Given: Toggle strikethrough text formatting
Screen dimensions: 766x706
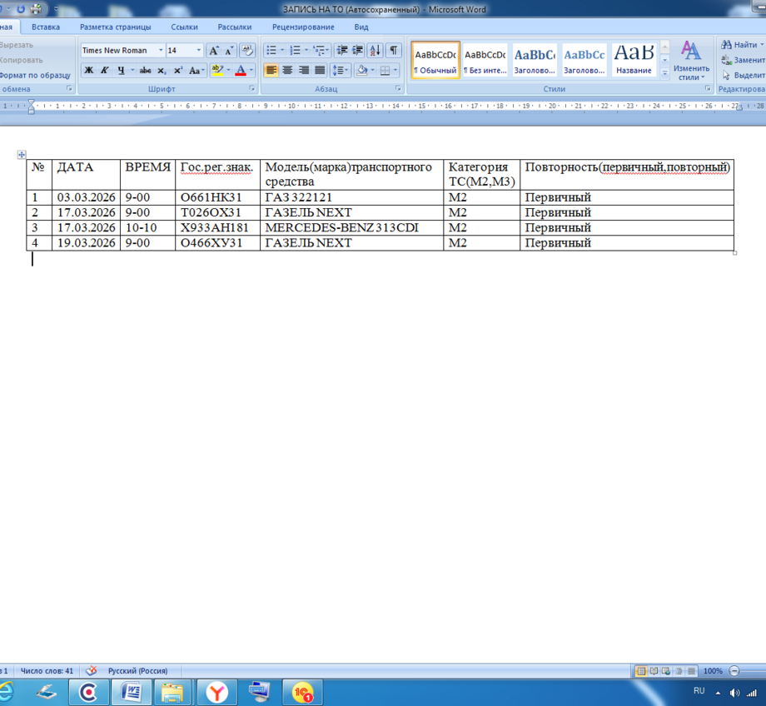Looking at the screenshot, I should (x=146, y=71).
